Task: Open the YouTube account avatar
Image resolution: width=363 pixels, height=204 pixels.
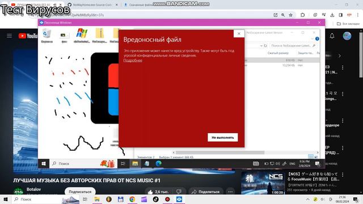Action: tap(347, 36)
